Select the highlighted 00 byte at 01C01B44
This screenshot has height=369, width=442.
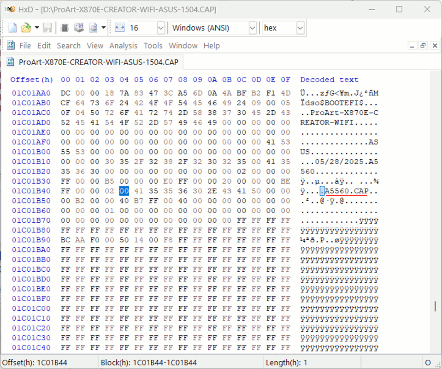pyautogui.click(x=124, y=191)
